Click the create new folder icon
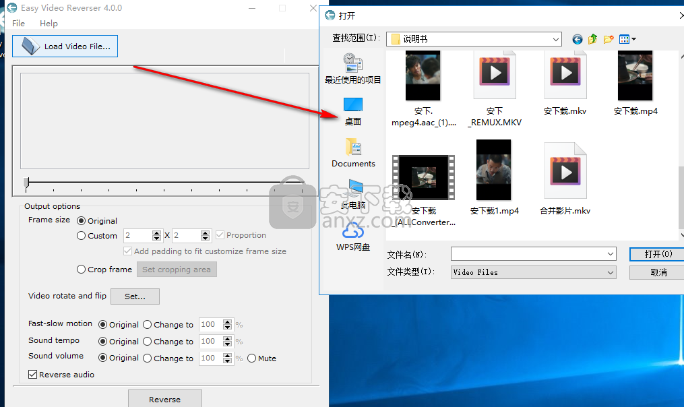The width and height of the screenshot is (684, 407). [609, 39]
